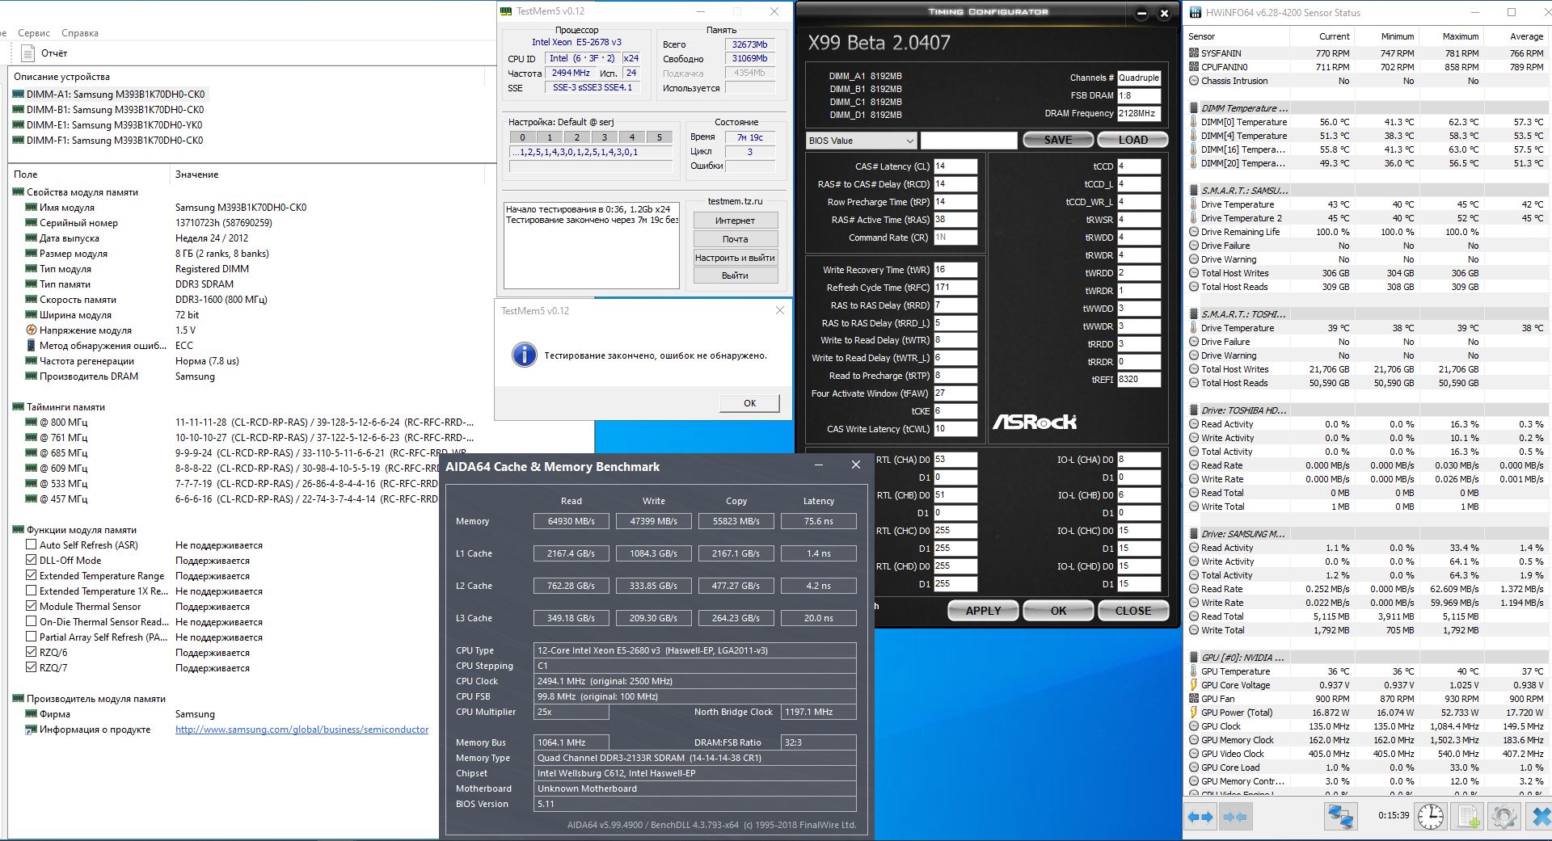Toggle the RZQ/7 checkbox
Image resolution: width=1552 pixels, height=841 pixels.
click(32, 668)
